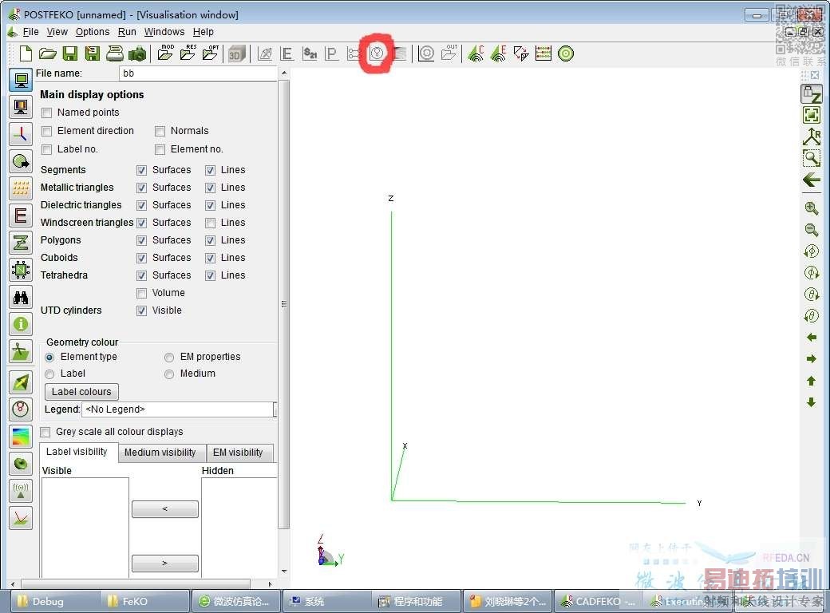Open the RES file folder icon
The height and width of the screenshot is (613, 830).
click(188, 53)
